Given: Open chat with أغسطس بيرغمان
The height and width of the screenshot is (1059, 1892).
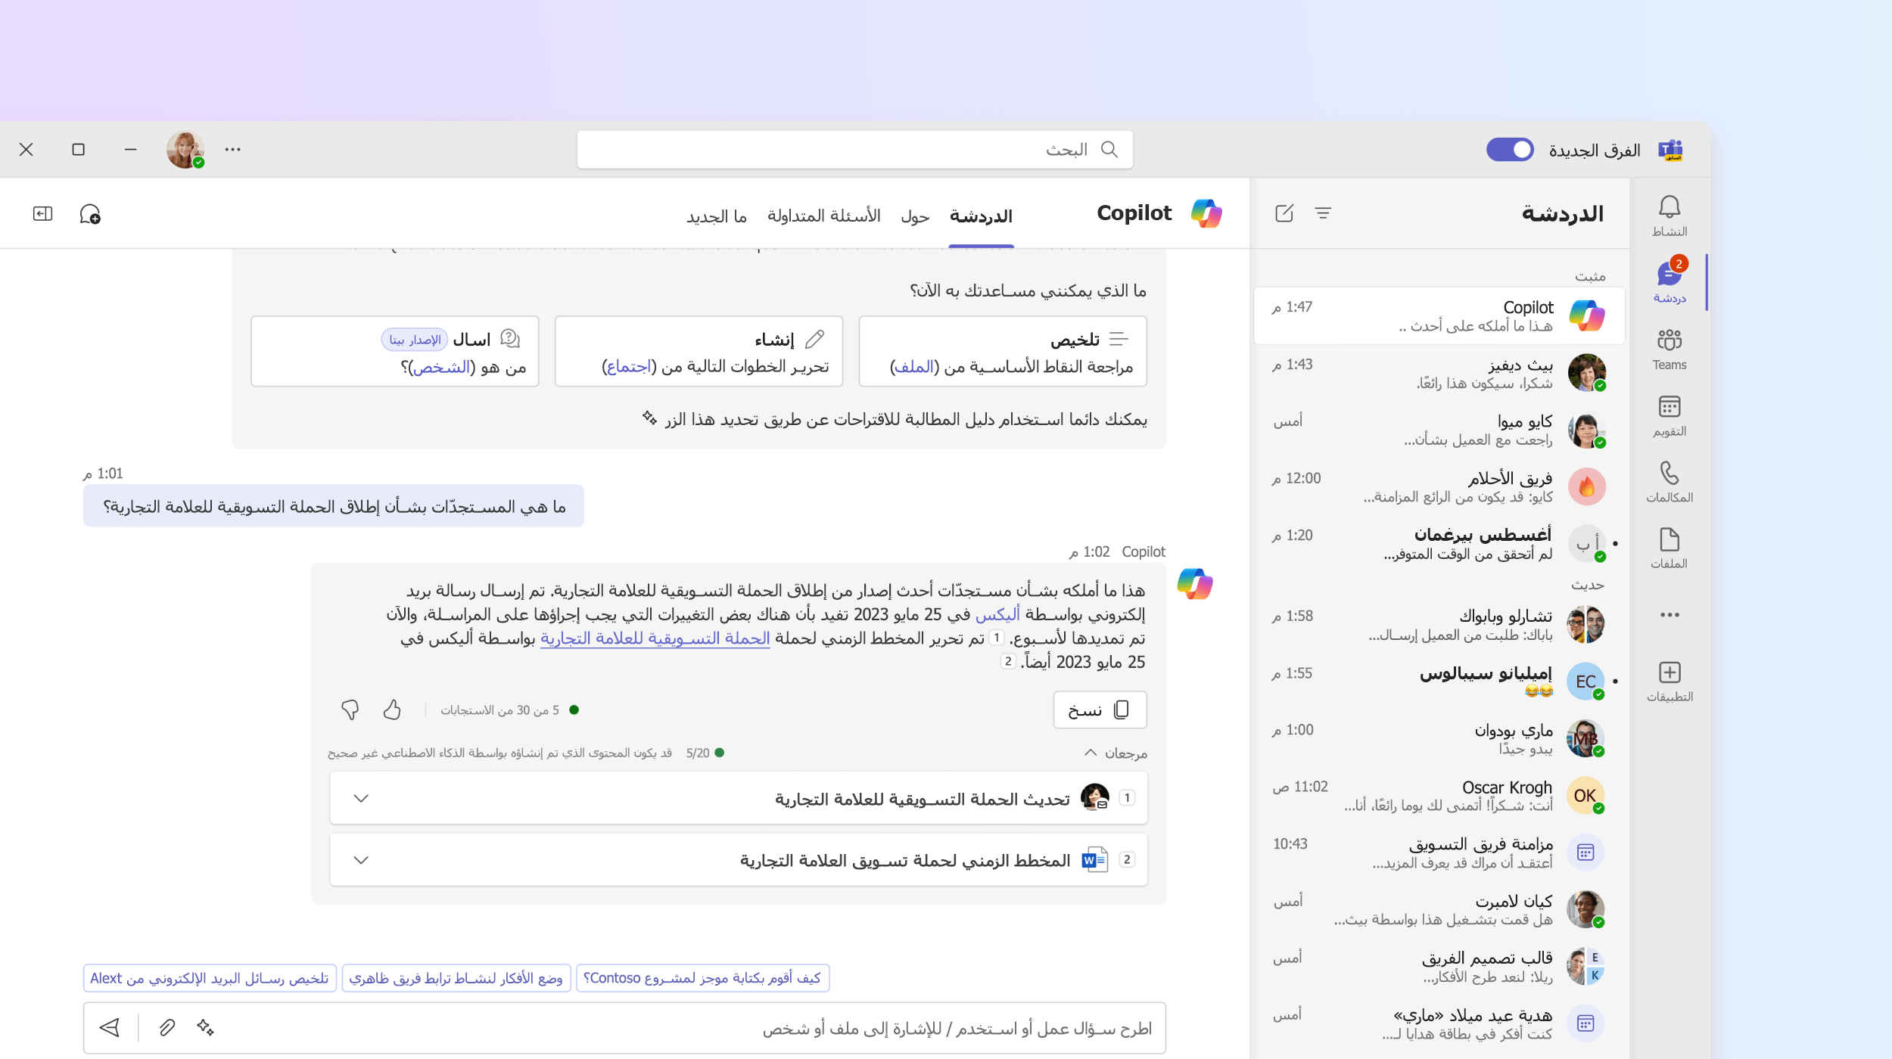Looking at the screenshot, I should pos(1439,544).
